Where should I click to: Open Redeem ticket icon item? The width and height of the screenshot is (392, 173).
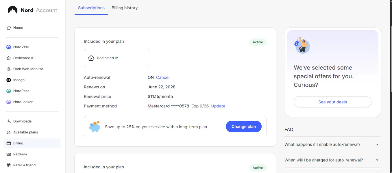[9, 154]
